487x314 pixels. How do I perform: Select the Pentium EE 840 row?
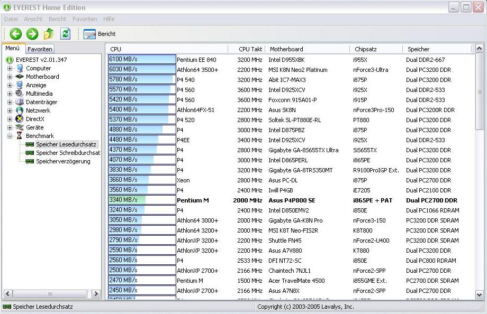click(x=291, y=60)
